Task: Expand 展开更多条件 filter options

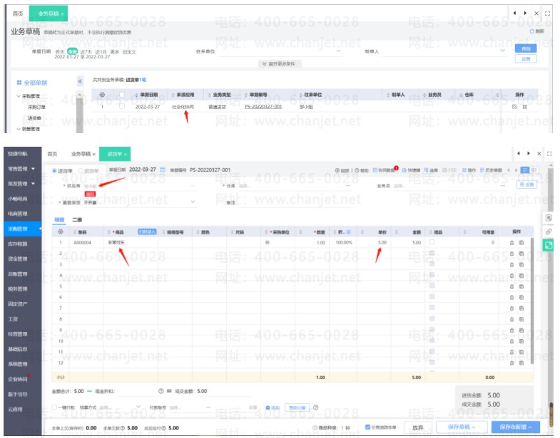Action: click(x=279, y=64)
